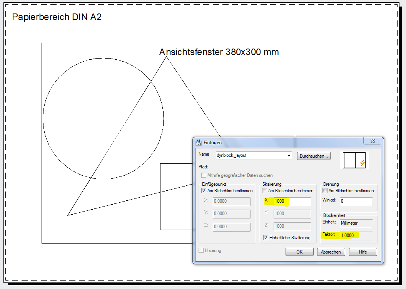Image resolution: width=406 pixels, height=289 pixels.
Task: Toggle the Einheitliche Skalierung checkbox
Action: coord(266,238)
